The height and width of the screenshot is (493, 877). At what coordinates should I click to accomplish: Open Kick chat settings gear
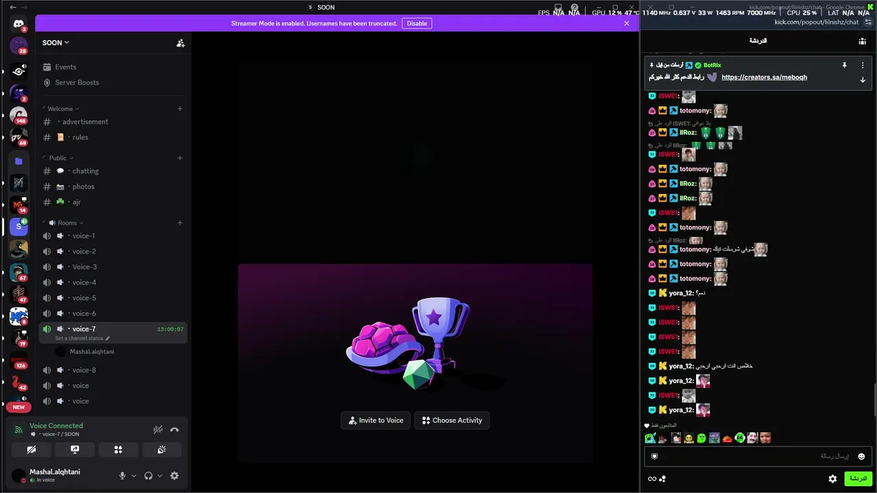pyautogui.click(x=832, y=479)
